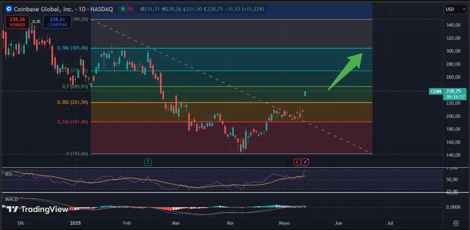The width and height of the screenshot is (470, 230).
Task: Click the red 238,26 Vender button
Action: point(17,22)
